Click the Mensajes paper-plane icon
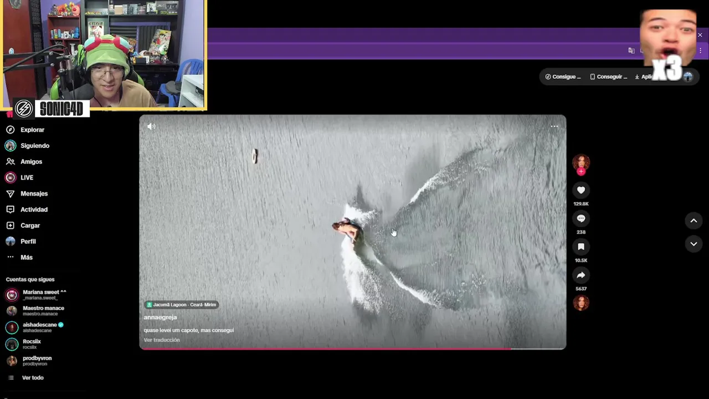Viewport: 709px width, 399px height. point(10,194)
